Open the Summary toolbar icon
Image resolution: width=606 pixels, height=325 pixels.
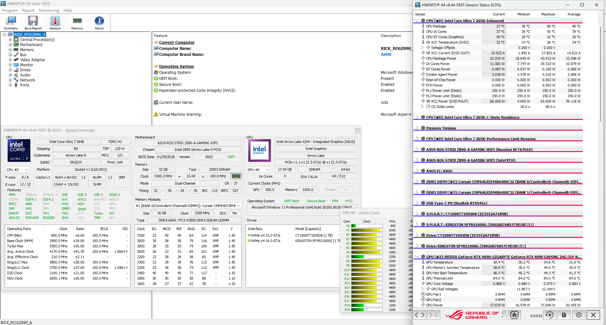(x=11, y=23)
